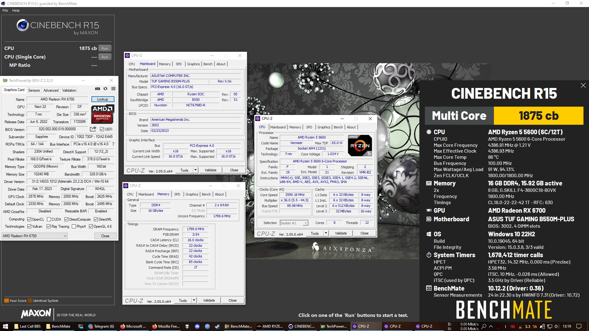Open the Windows Start menu
This screenshot has height=331, width=589.
5,326
